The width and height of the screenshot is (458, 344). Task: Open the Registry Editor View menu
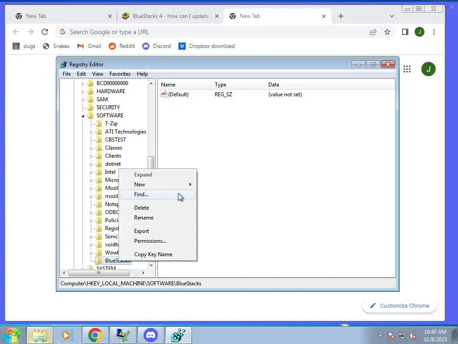[98, 74]
